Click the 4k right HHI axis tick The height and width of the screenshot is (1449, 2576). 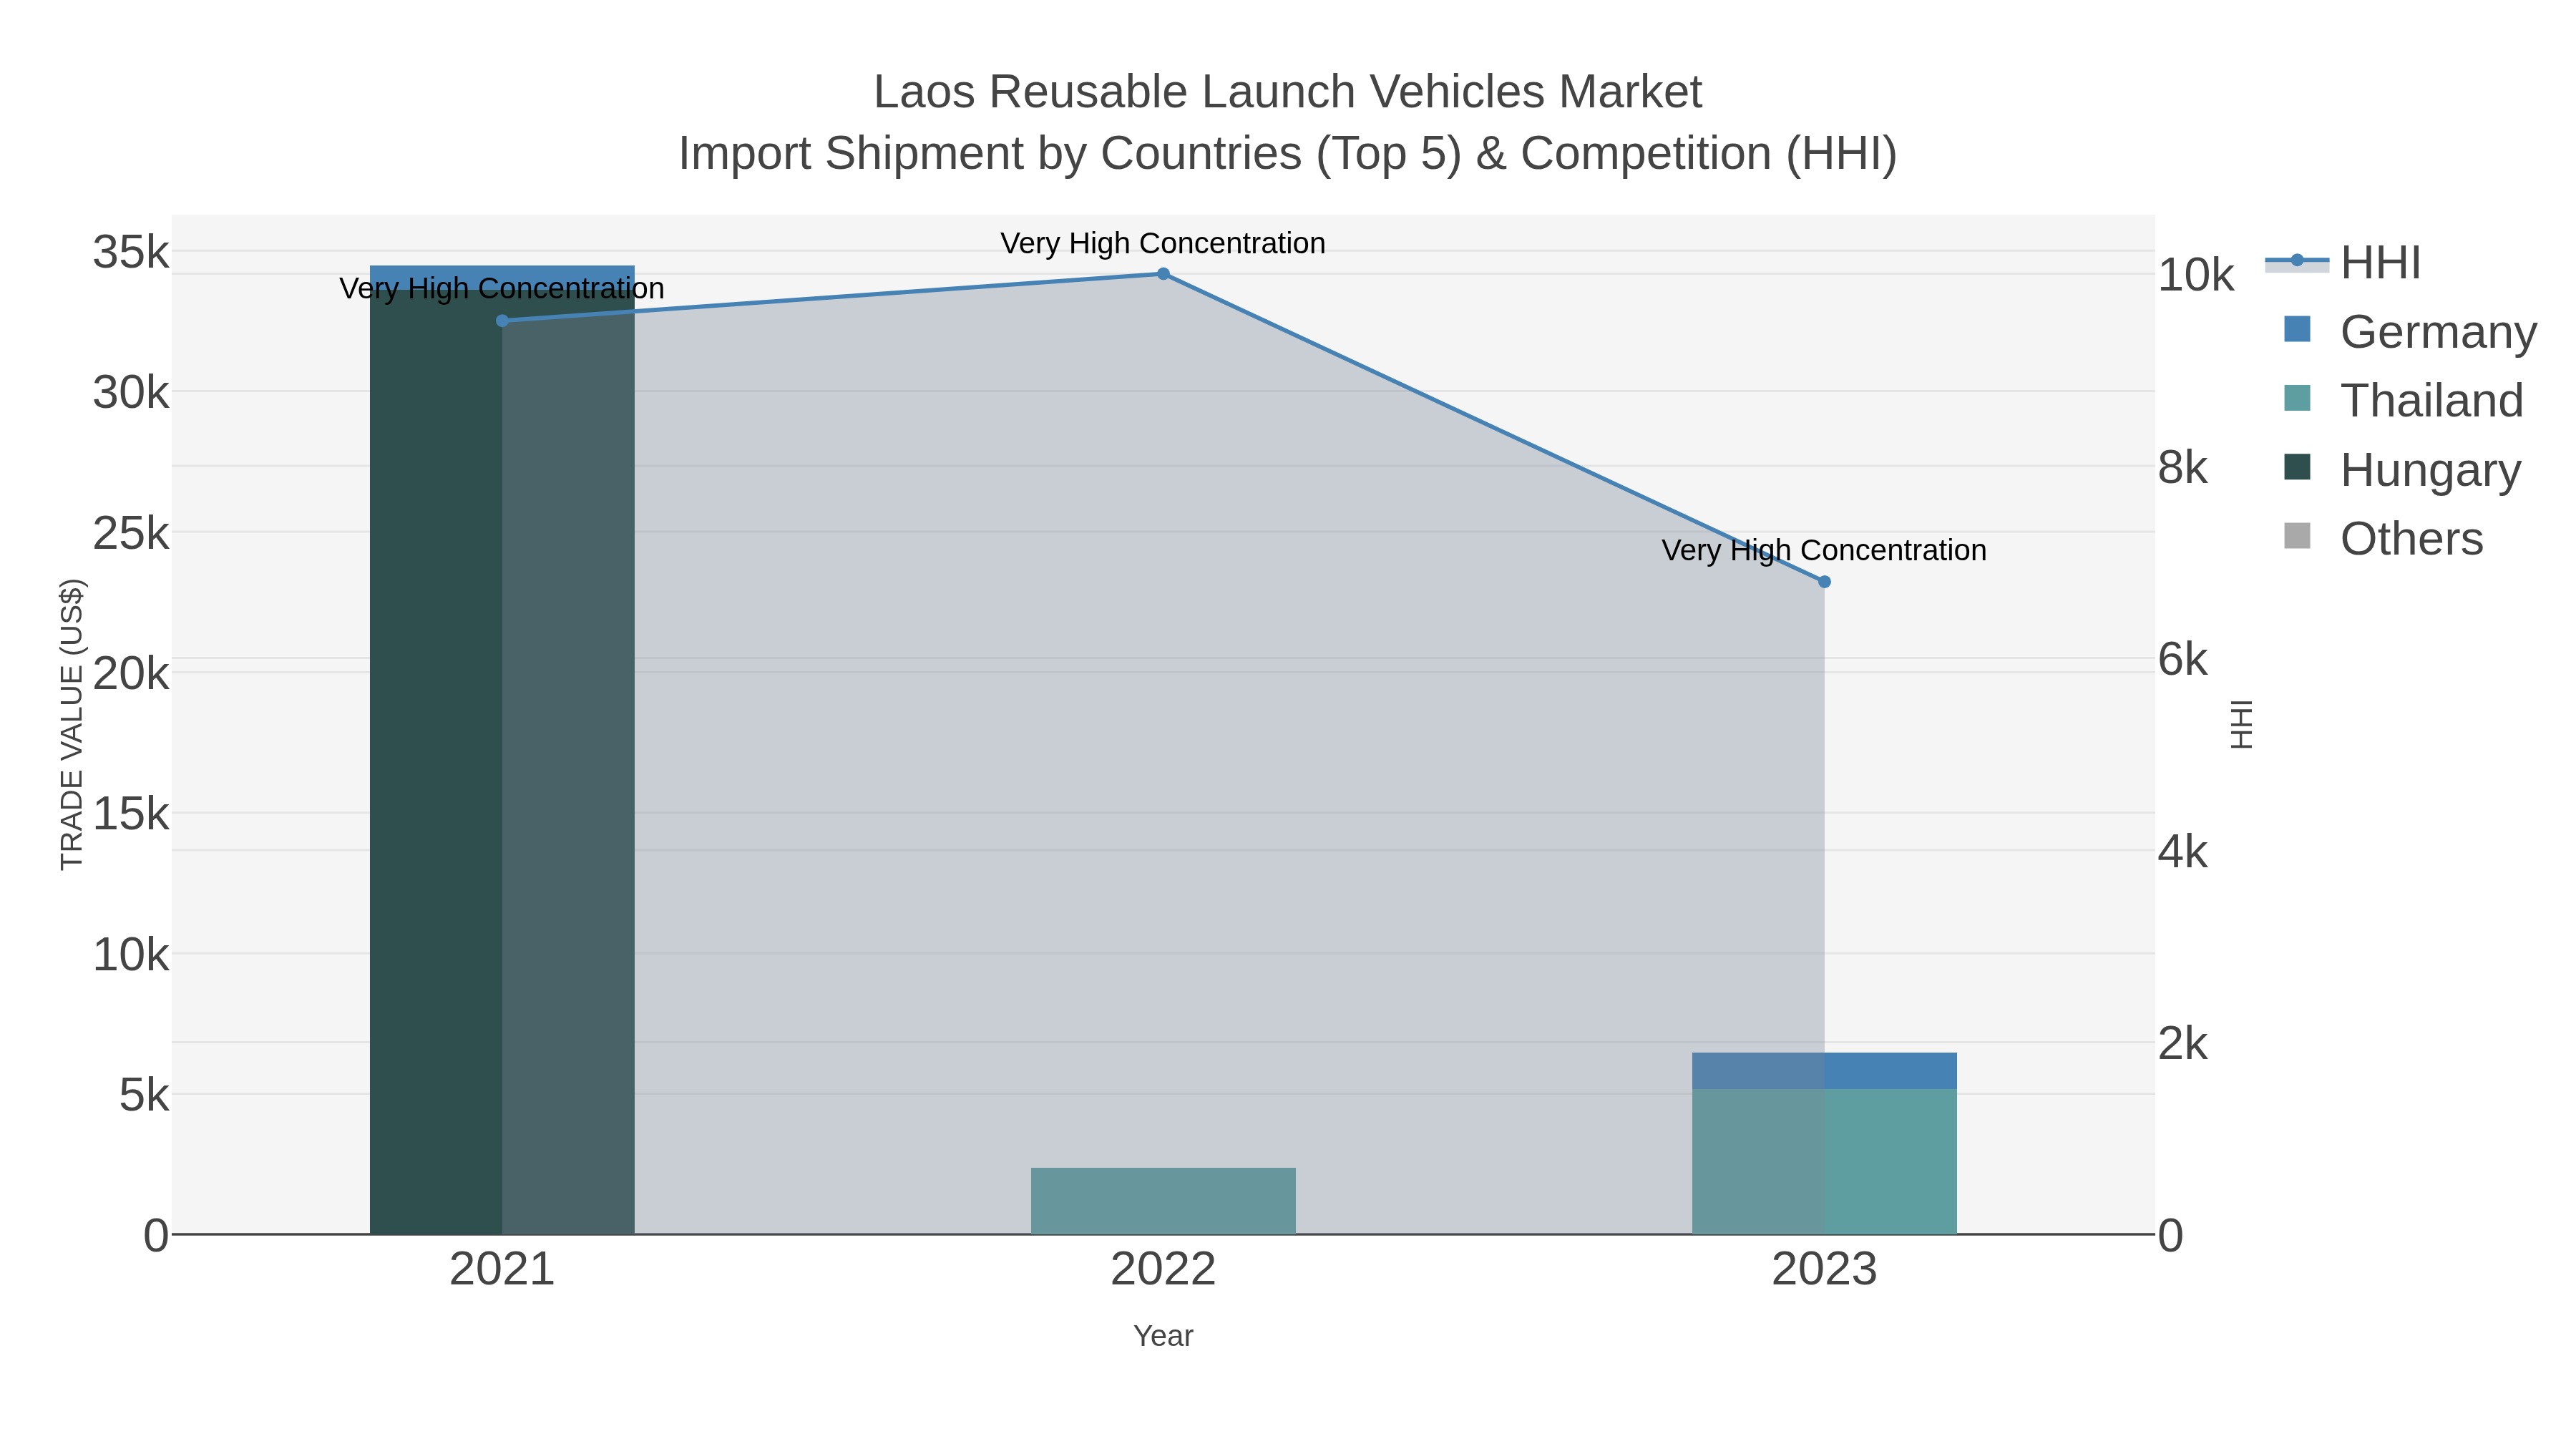(2183, 852)
